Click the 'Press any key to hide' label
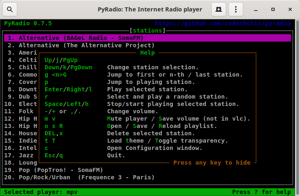The width and height of the screenshot is (300, 196). tap(212, 163)
